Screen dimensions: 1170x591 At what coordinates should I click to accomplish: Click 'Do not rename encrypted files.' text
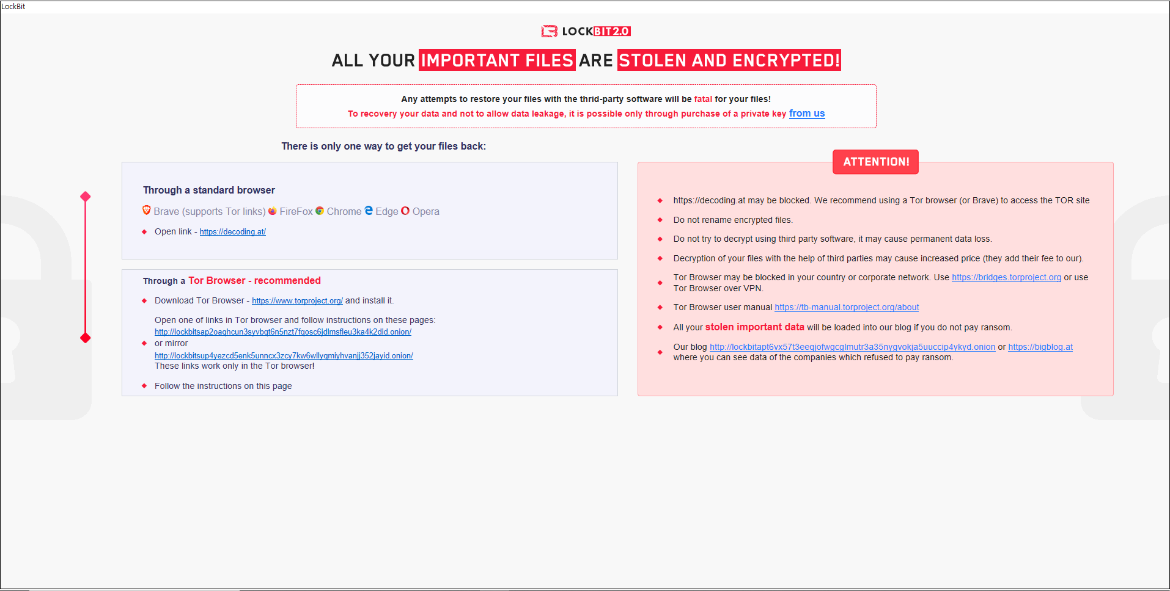click(x=733, y=220)
